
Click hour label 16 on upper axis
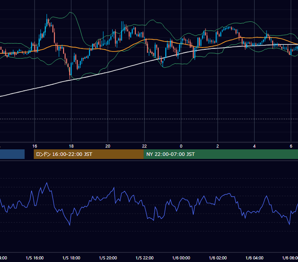[x=35, y=146]
